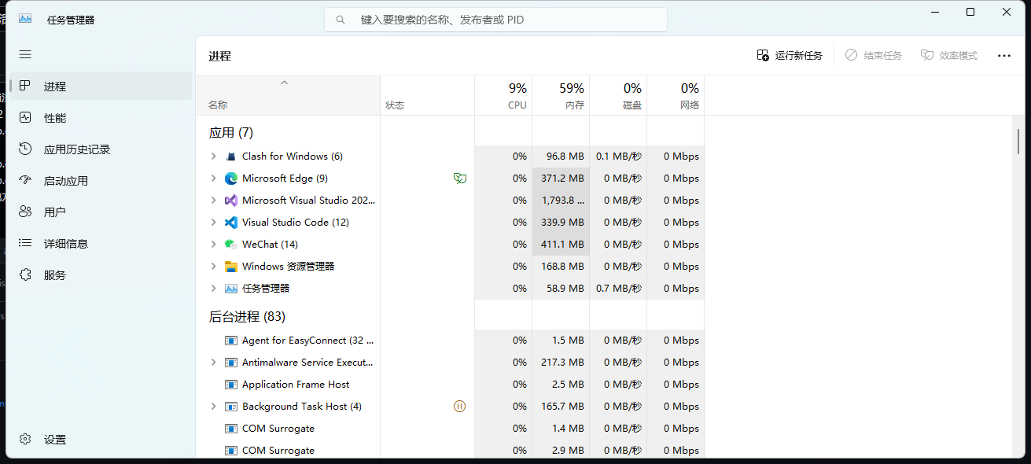Open the 服务 page
The image size is (1031, 464).
pos(101,274)
